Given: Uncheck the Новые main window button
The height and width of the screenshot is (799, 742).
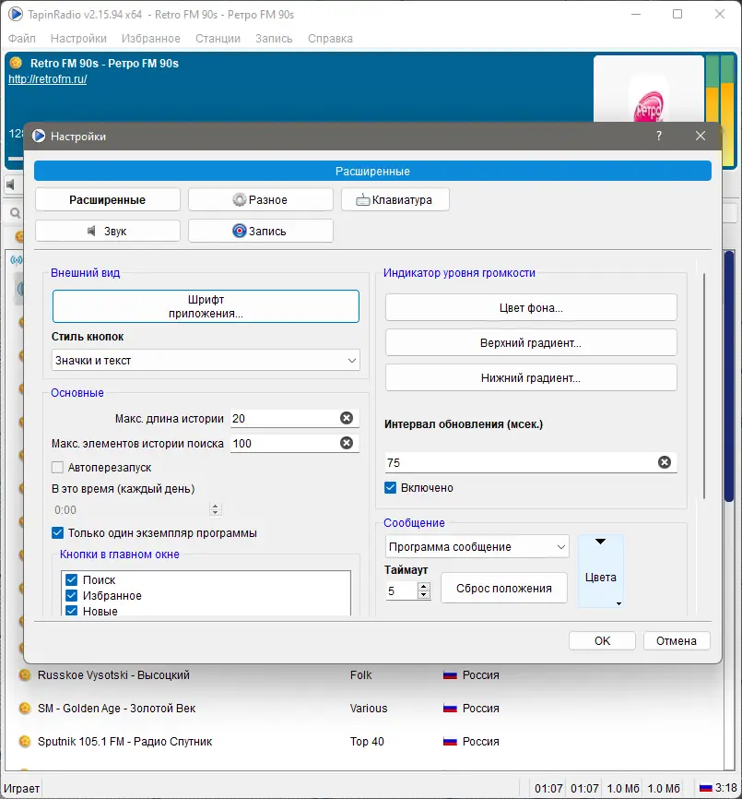Looking at the screenshot, I should coord(72,611).
